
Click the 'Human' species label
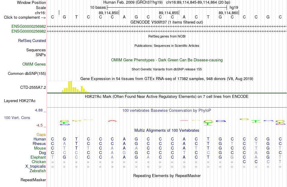[x=40, y=139]
